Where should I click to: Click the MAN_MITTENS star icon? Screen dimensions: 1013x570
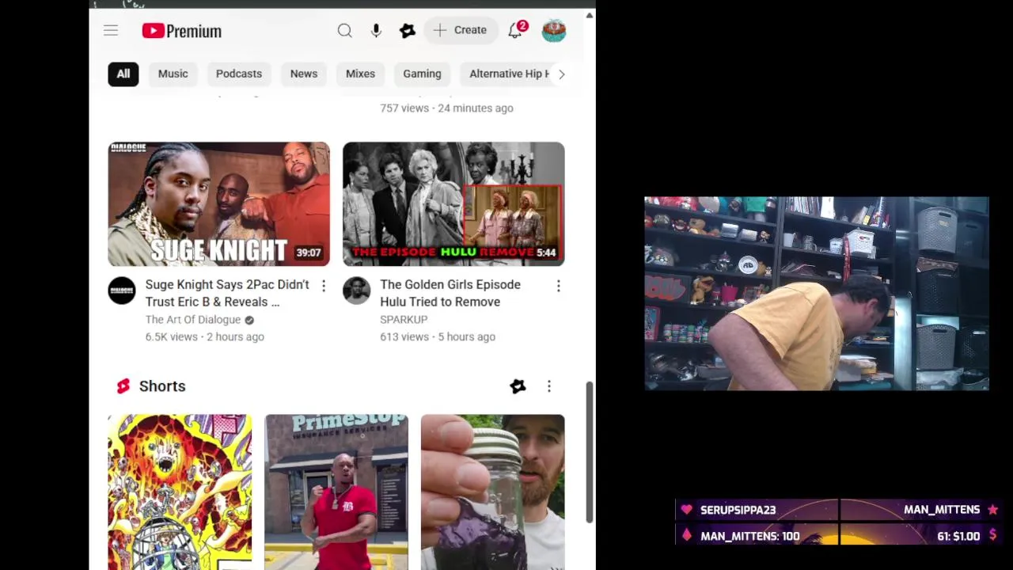(992, 510)
